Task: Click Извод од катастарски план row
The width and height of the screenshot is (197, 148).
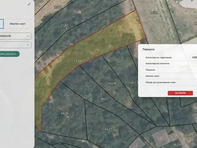Action: [170, 82]
